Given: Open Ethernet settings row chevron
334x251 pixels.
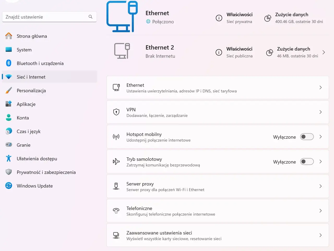Looking at the screenshot, I should pos(320,88).
